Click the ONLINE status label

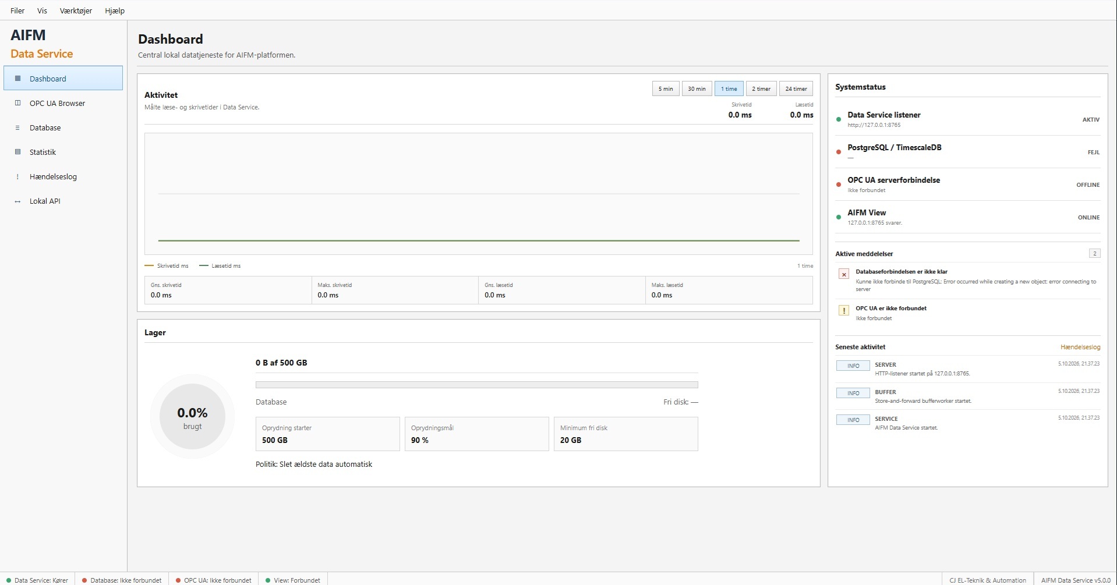(1088, 217)
